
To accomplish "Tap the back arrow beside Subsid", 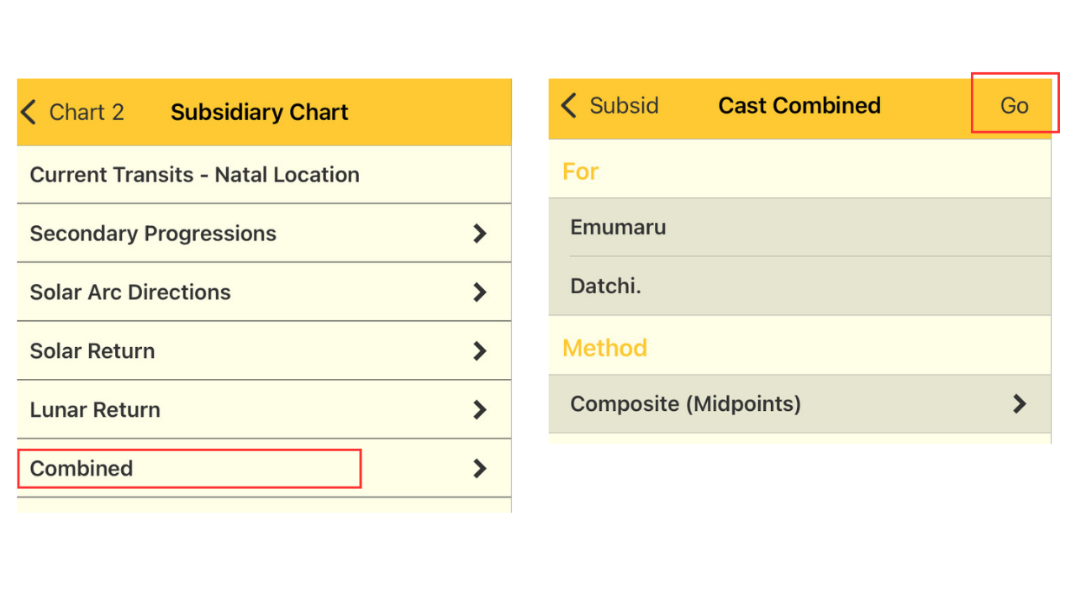I will [x=569, y=106].
